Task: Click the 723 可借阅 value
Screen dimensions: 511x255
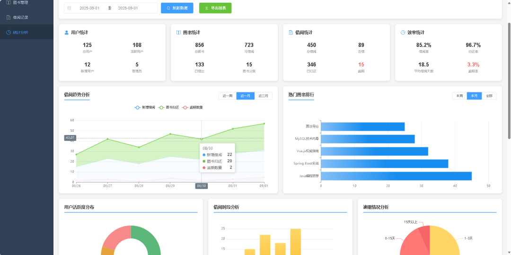Action: coord(249,45)
